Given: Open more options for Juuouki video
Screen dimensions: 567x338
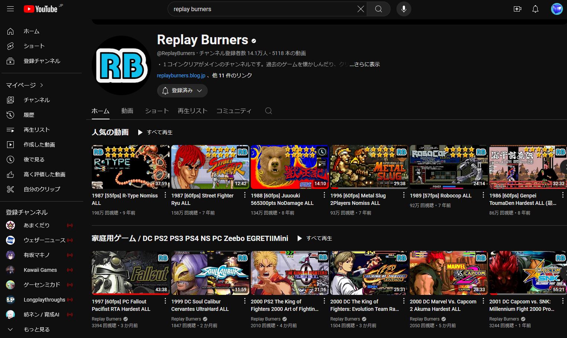Looking at the screenshot, I should [324, 195].
